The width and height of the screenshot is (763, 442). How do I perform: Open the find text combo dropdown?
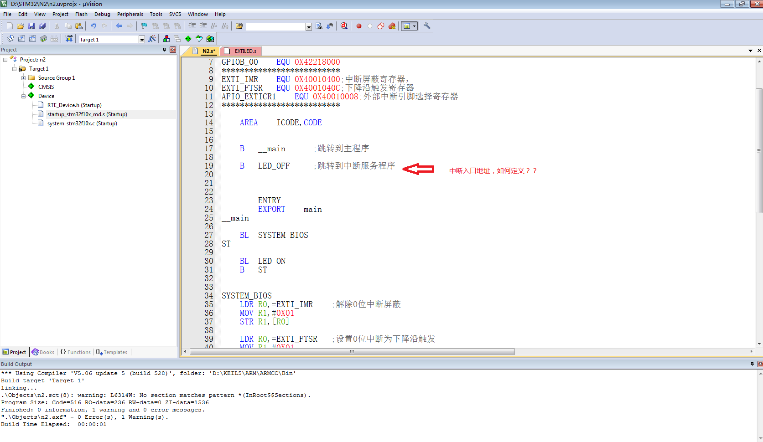(309, 27)
